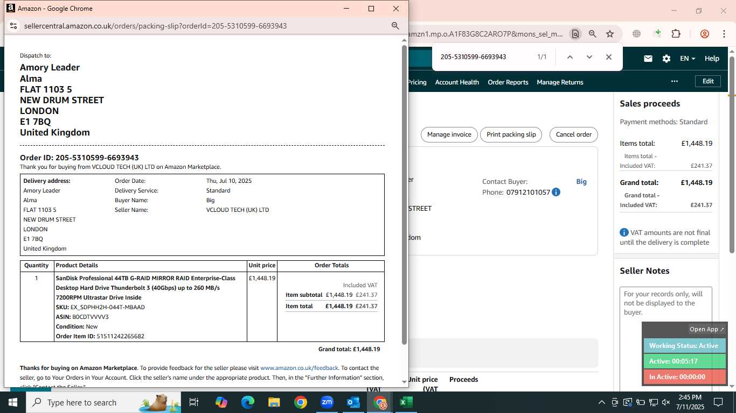The height and width of the screenshot is (413, 736).
Task: Click the buyer name link Big
Action: tap(581, 182)
